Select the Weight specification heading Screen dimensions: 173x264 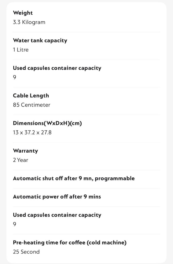coord(23,13)
